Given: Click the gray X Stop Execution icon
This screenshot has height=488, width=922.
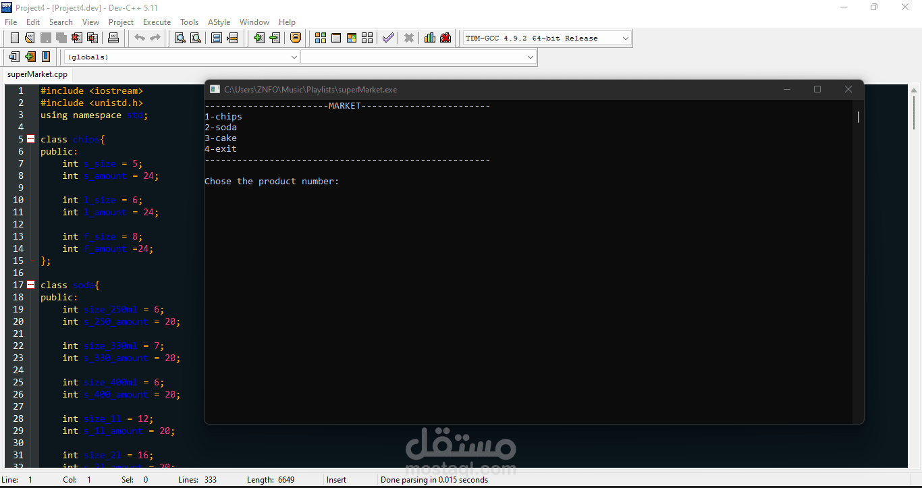Looking at the screenshot, I should [408, 38].
